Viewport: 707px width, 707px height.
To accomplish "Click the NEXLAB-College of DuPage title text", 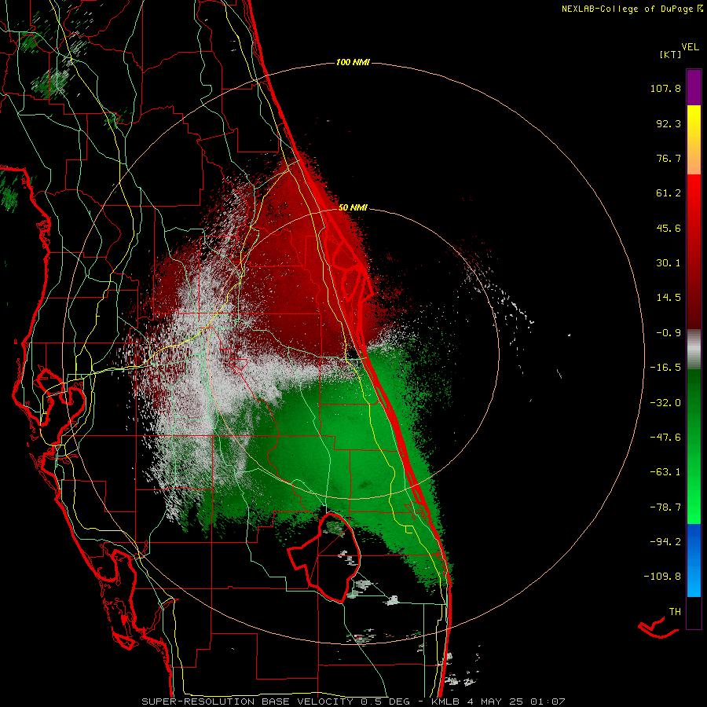I will (632, 9).
